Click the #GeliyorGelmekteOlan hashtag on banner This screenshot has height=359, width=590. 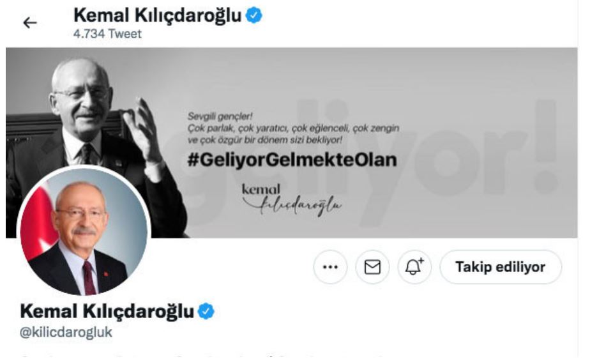tap(292, 160)
